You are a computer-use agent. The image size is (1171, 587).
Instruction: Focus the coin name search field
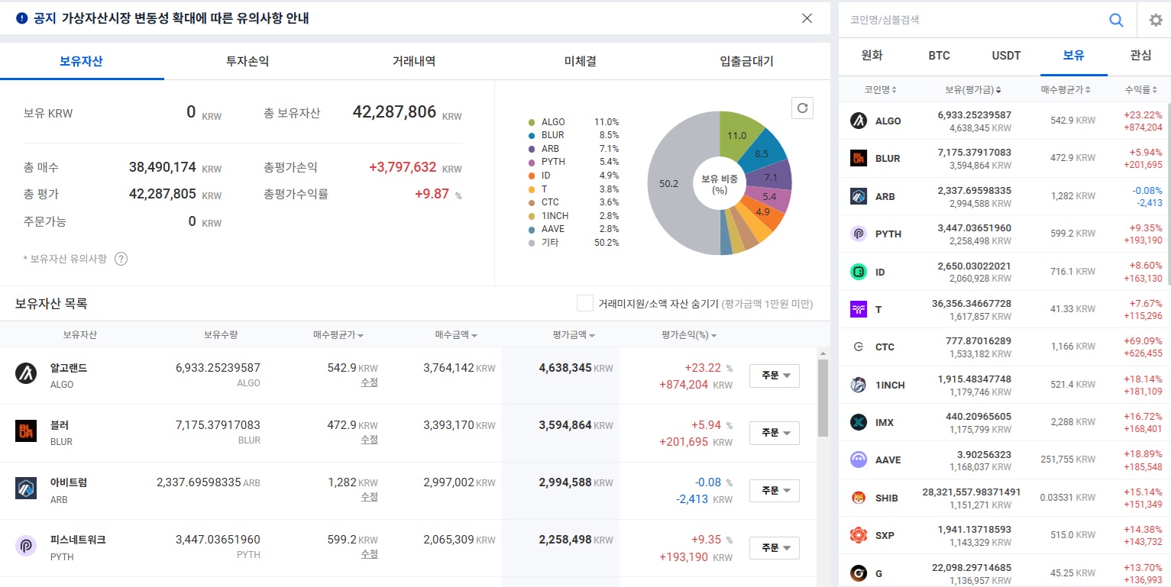(974, 21)
